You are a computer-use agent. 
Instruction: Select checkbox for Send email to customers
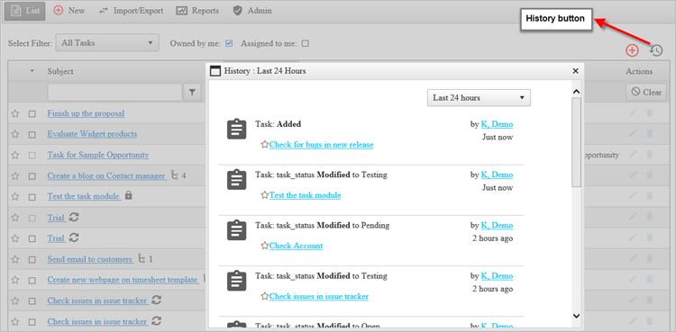[32, 260]
